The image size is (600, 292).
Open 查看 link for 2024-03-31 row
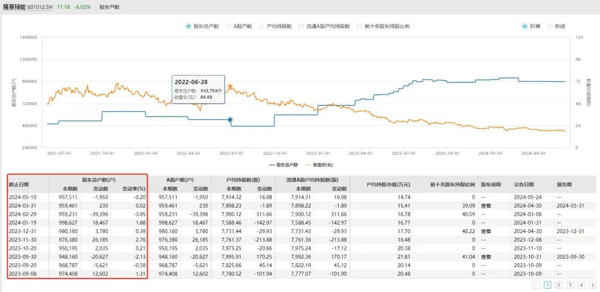(486, 205)
